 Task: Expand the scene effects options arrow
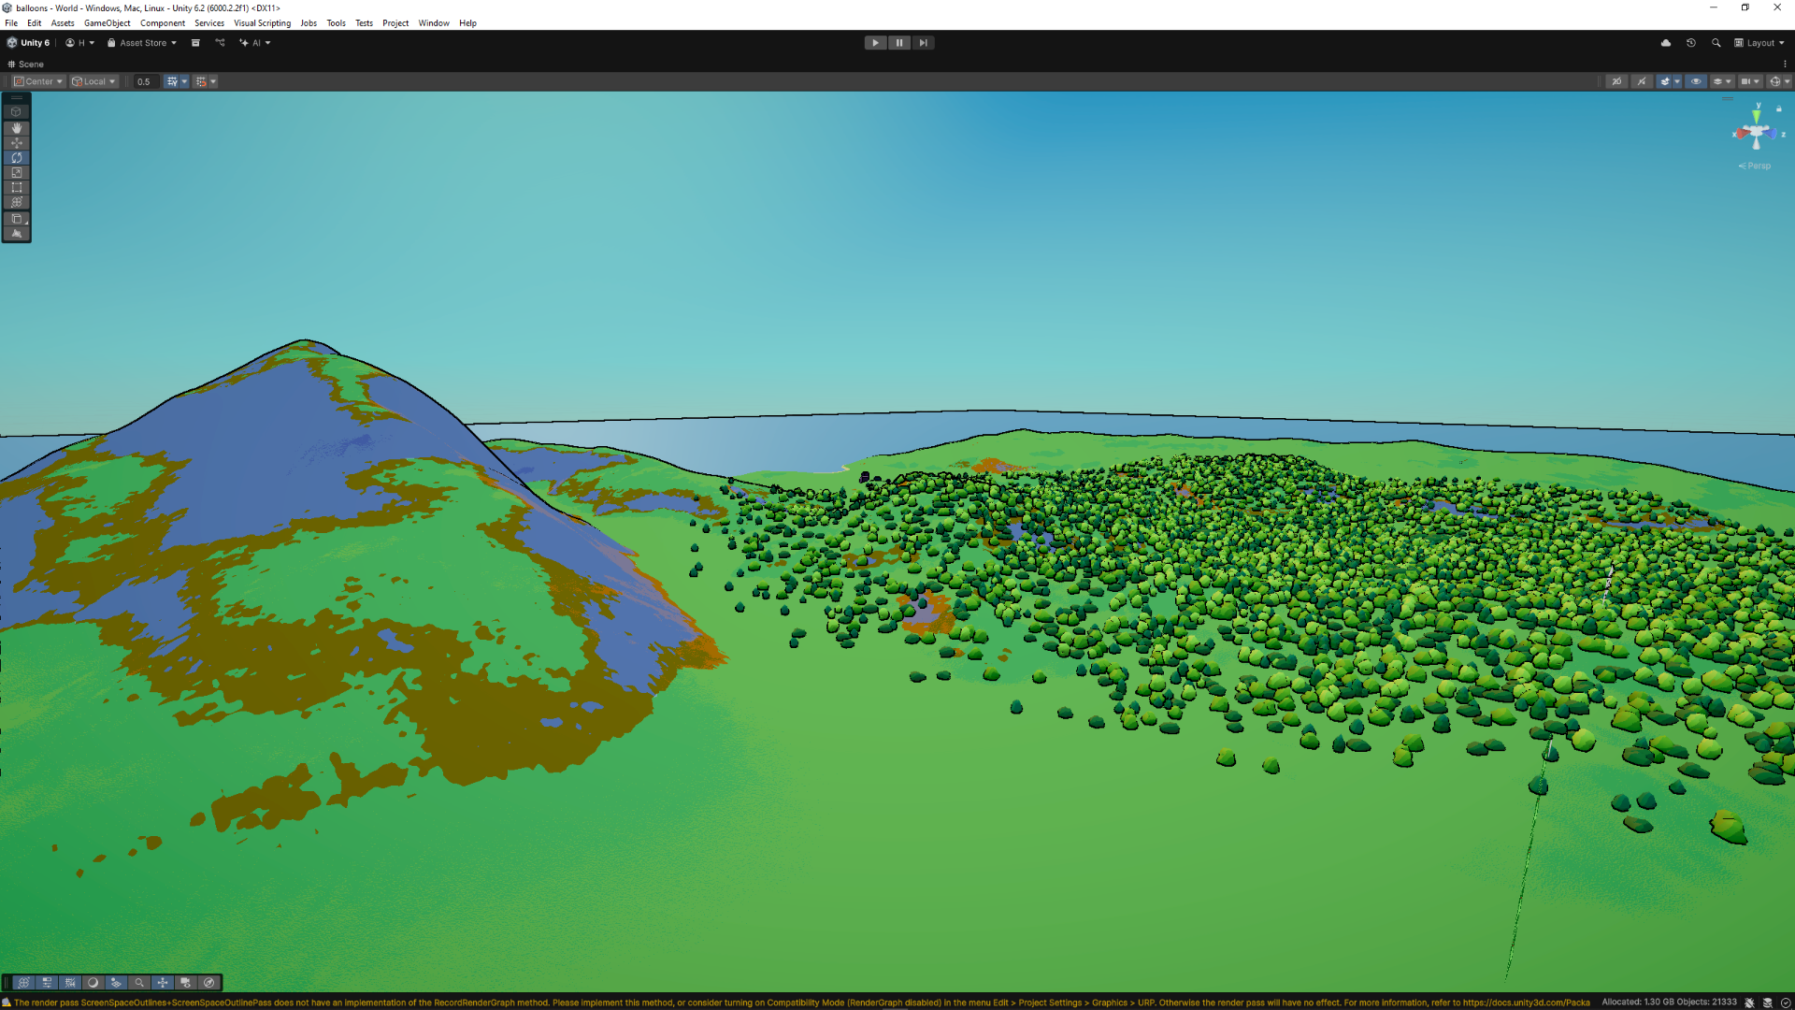pos(1677,81)
